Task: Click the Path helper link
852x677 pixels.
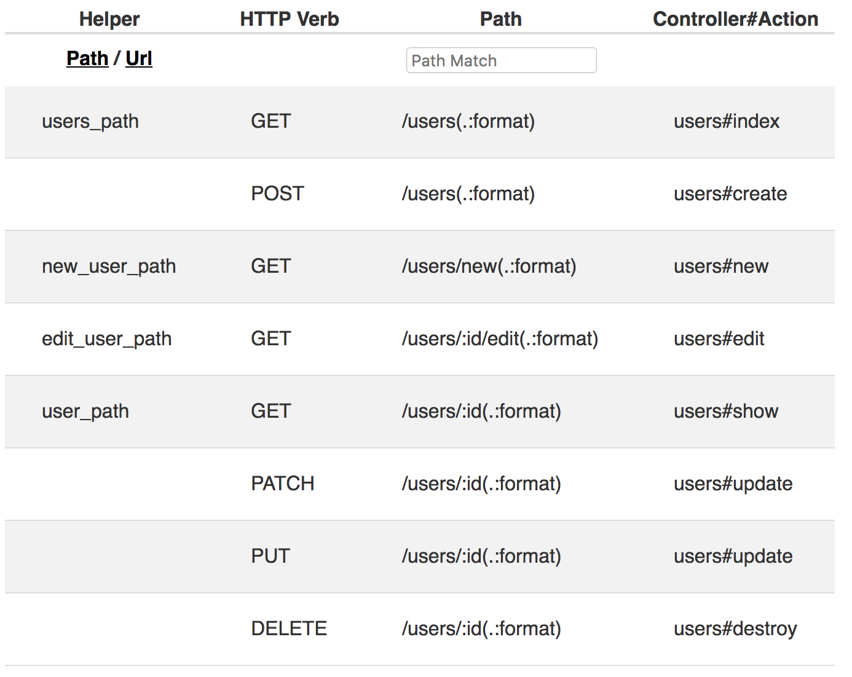Action: 87,58
